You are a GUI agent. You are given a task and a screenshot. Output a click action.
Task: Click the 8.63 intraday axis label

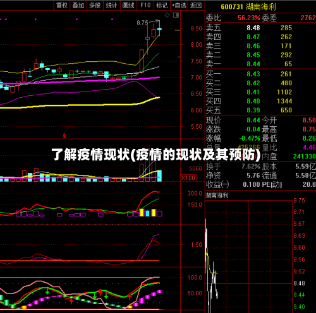[x=299, y=236]
